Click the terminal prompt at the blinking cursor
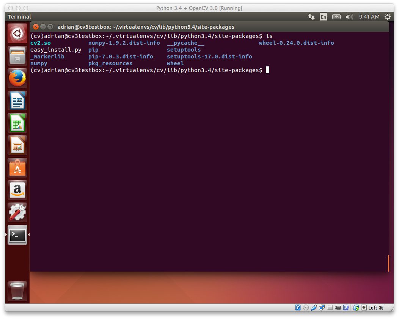This screenshot has height=319, width=399. tap(267, 70)
